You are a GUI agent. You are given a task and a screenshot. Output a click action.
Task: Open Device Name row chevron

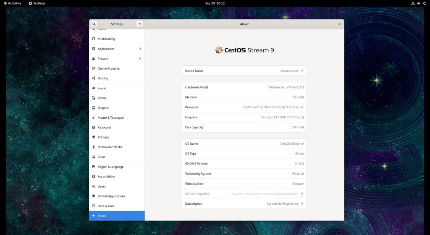click(302, 70)
